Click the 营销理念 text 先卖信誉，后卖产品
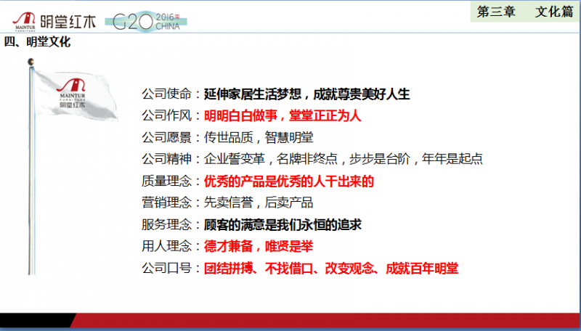581x331 pixels. [258, 203]
